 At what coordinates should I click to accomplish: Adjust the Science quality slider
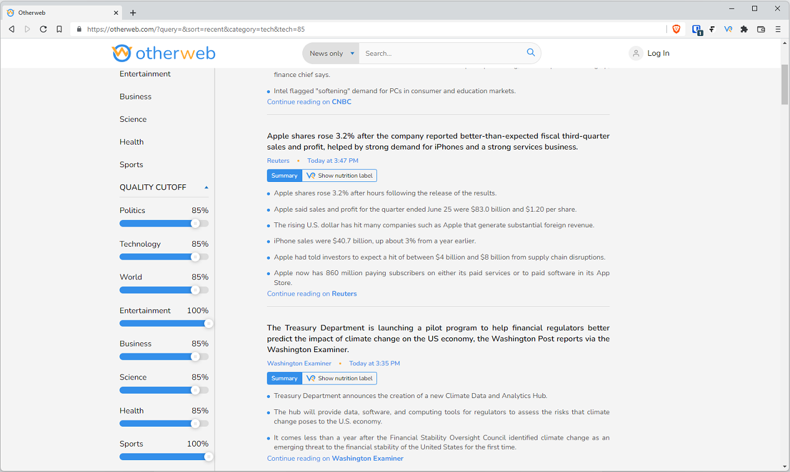pyautogui.click(x=195, y=390)
